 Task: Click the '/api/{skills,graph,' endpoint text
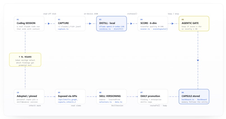pos(68,100)
